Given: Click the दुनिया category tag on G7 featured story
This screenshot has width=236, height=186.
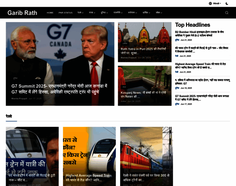Looking at the screenshot, I should click(15, 78).
